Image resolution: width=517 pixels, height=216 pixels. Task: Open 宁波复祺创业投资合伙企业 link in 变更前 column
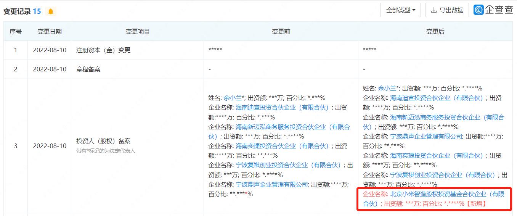pyautogui.click(x=288, y=165)
